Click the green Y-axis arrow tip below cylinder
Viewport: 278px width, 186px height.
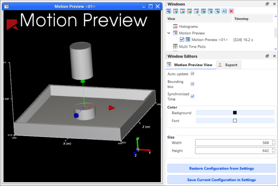pos(83,81)
